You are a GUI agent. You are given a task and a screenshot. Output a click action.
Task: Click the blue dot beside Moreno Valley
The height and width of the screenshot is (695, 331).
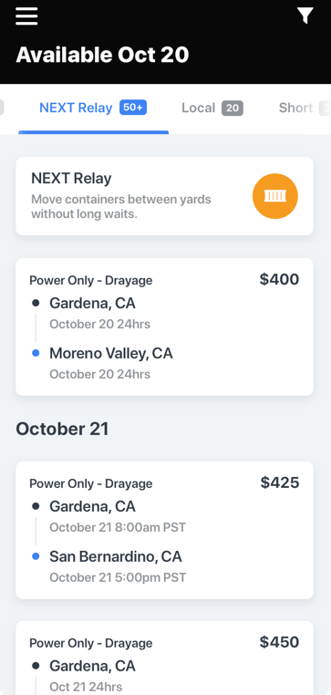pyautogui.click(x=36, y=353)
